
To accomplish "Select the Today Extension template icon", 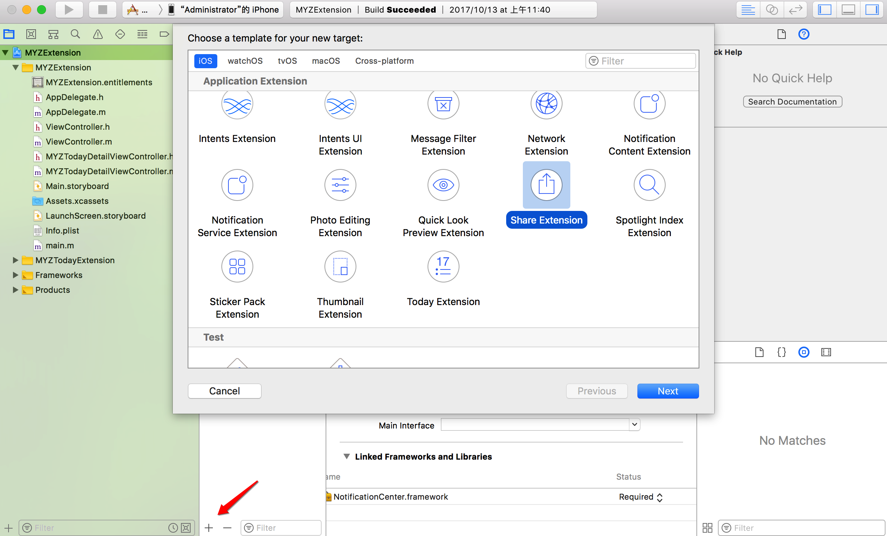I will click(443, 267).
